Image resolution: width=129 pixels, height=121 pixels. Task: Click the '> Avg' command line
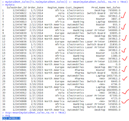pyautogui.click(x=6, y=116)
